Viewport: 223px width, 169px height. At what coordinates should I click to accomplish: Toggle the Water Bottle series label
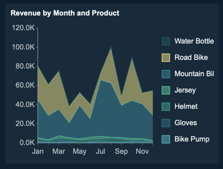194,41
